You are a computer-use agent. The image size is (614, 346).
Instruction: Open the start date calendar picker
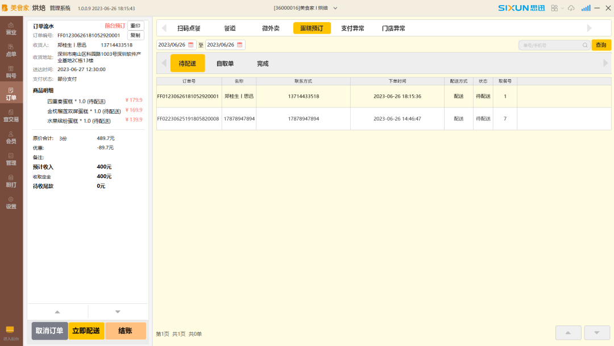[190, 45]
